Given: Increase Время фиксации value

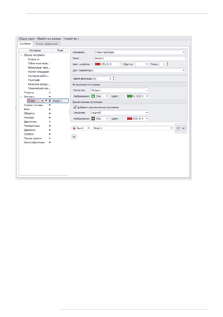Looking at the screenshot, I should [x=114, y=78].
